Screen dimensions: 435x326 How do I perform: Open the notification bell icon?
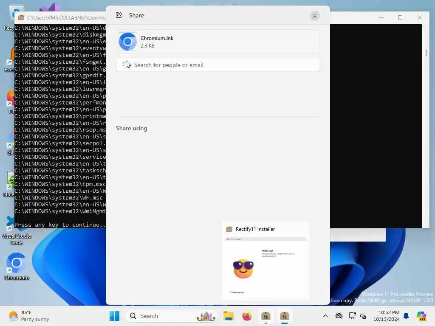pyautogui.click(x=406, y=316)
